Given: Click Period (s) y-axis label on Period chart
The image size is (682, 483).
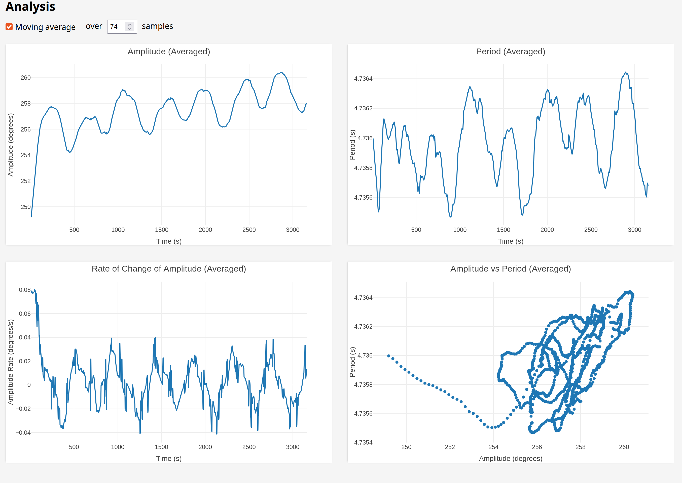Looking at the screenshot, I should click(x=352, y=145).
